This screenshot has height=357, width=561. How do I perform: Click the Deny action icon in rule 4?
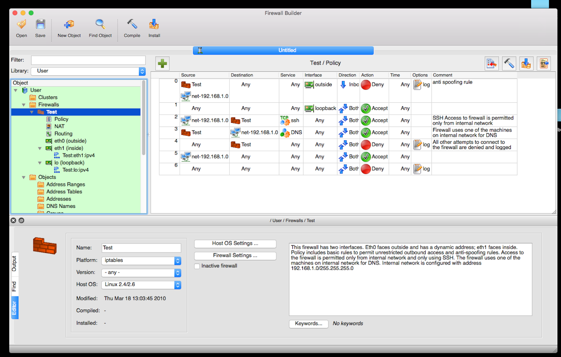366,145
